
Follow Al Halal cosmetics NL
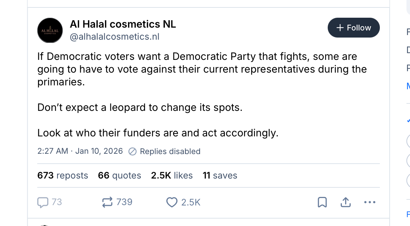(354, 28)
